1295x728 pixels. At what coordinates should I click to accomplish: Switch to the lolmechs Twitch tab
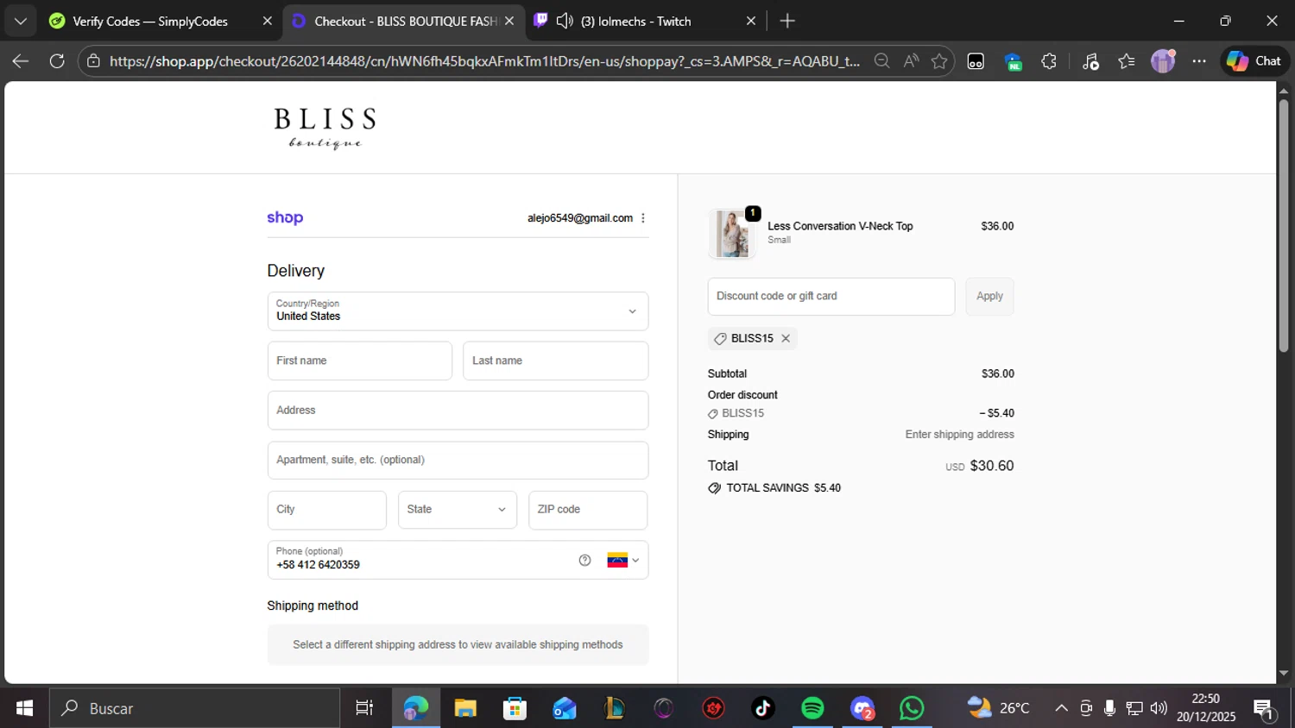[x=635, y=21]
